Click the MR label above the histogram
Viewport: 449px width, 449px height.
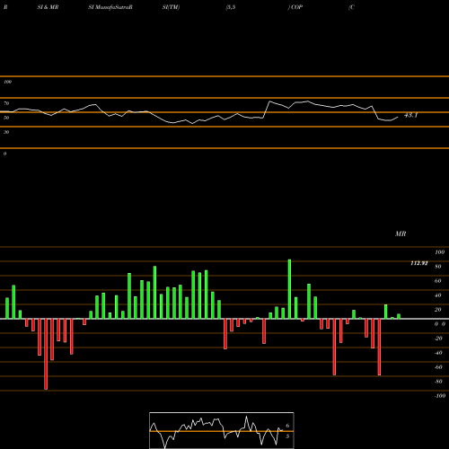click(401, 233)
